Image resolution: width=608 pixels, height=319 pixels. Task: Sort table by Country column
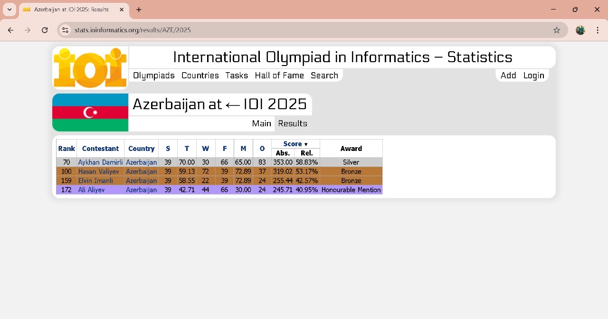(142, 149)
